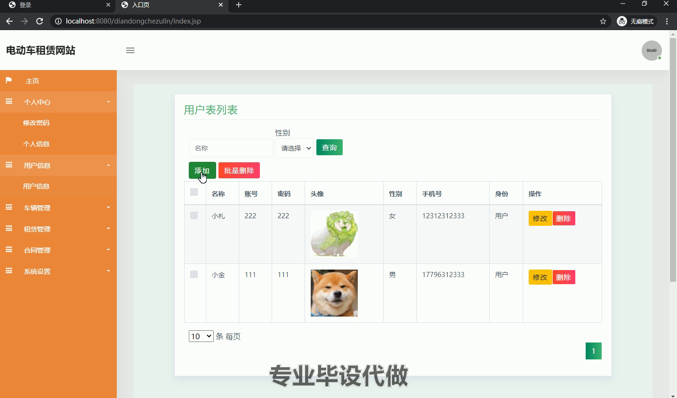Click the 名称 column header
The image size is (677, 398).
pos(218,194)
